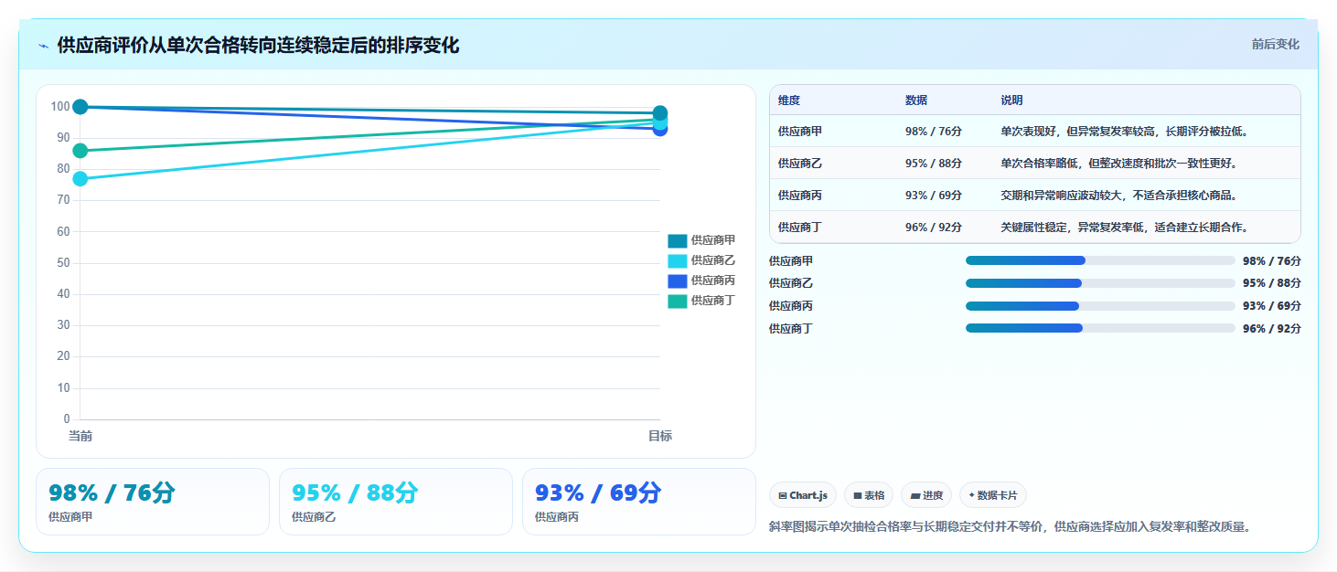Viewport: 1337px width, 572px height.
Task: Click the 前后变化 label in the header
Action: coord(1275,45)
